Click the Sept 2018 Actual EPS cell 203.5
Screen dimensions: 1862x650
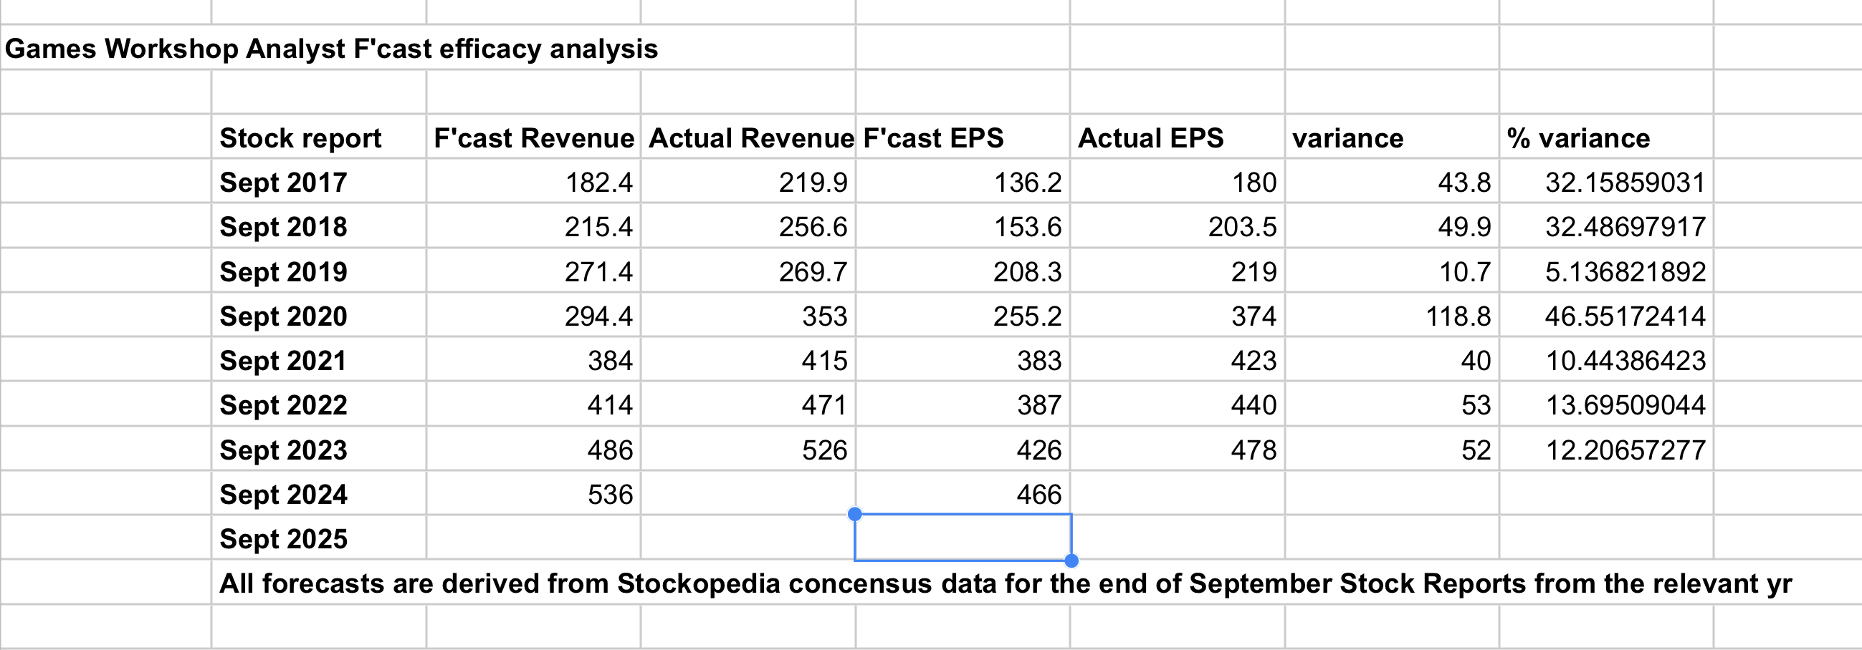(x=1178, y=226)
